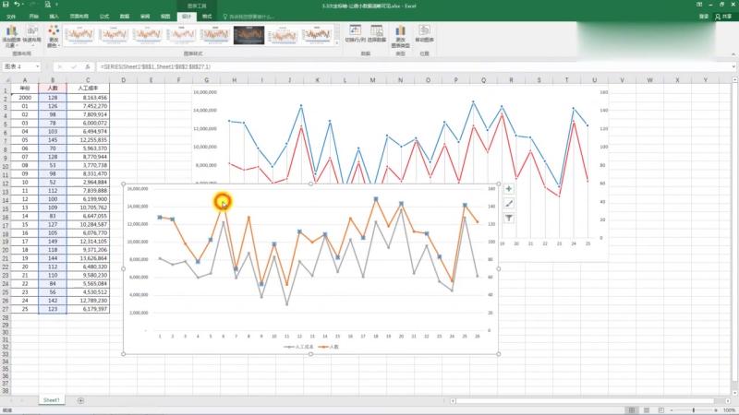Viewport: 739px width, 415px height.
Task: Click the Add Chart Element icon
Action: 11,36
